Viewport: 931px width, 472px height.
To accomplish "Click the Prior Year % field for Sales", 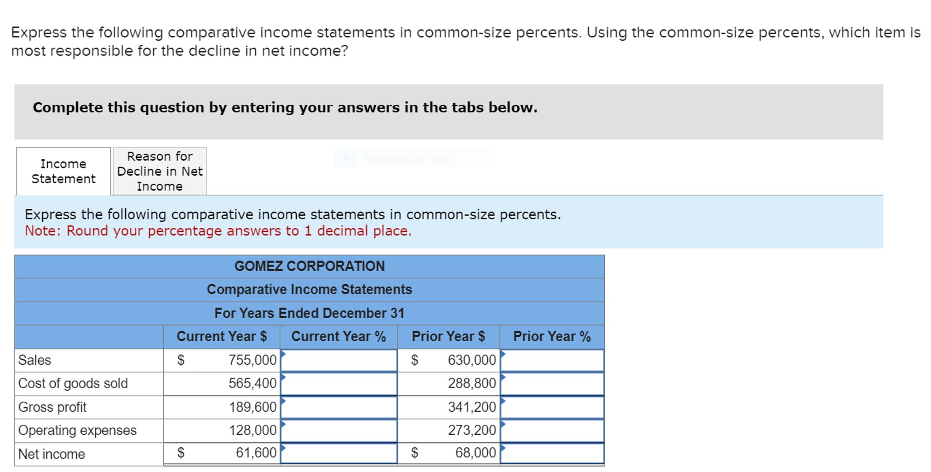I will pos(551,360).
